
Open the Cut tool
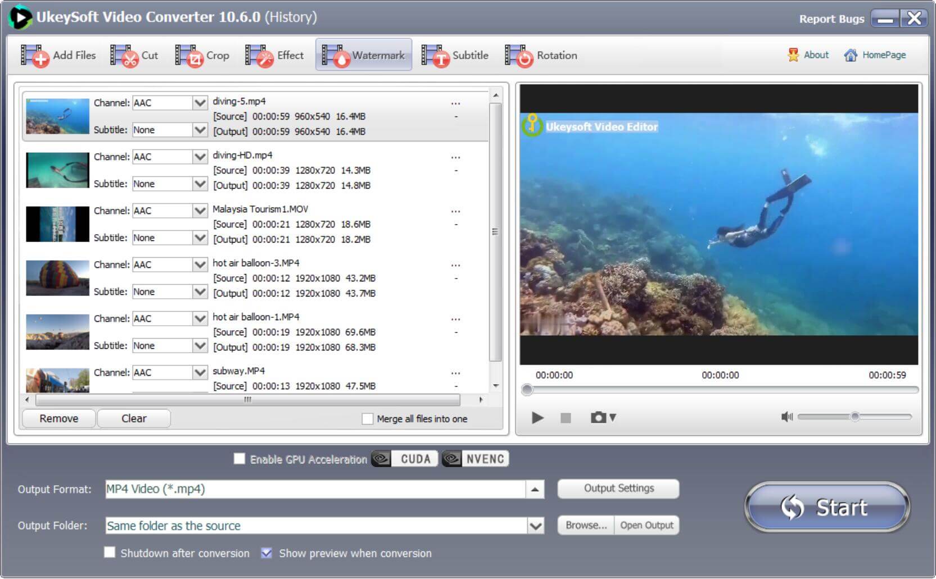(134, 56)
